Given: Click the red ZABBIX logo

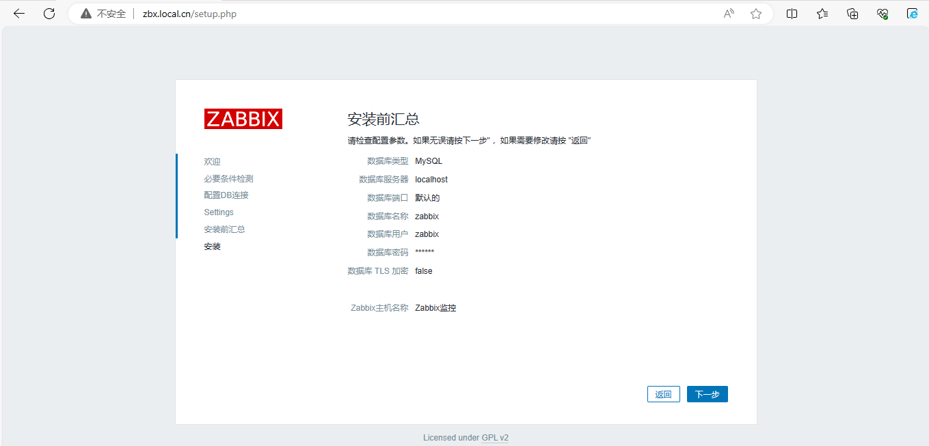Looking at the screenshot, I should coord(243,119).
